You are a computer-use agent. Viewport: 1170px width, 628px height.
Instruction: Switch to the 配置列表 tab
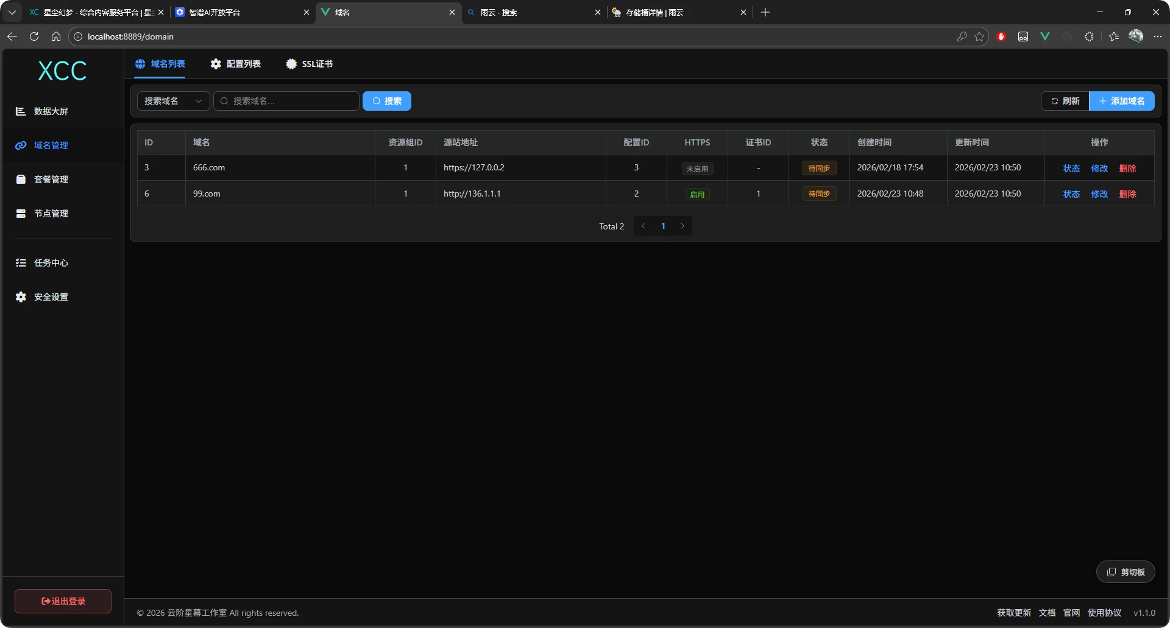pyautogui.click(x=236, y=64)
